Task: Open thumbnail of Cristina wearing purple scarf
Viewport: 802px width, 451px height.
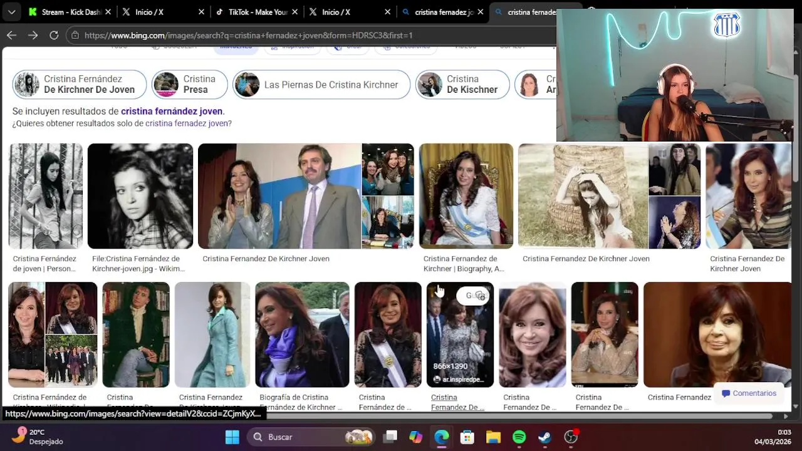Action: coord(302,334)
